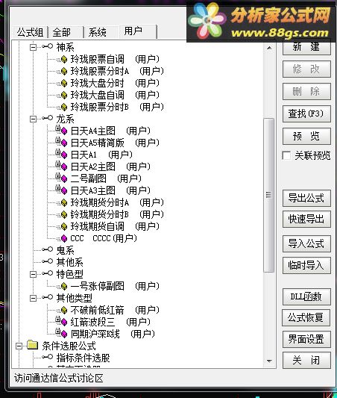
Task: Collapse the 条件选股公式 folder
Action: [x=19, y=346]
